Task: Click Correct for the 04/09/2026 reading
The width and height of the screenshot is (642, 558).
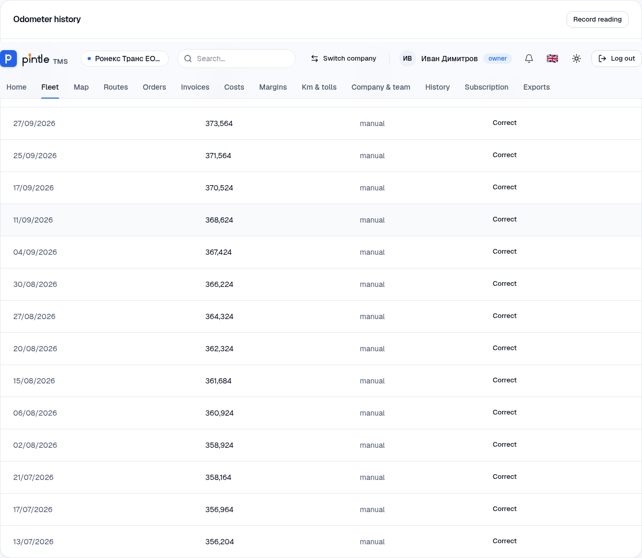Action: (x=505, y=252)
